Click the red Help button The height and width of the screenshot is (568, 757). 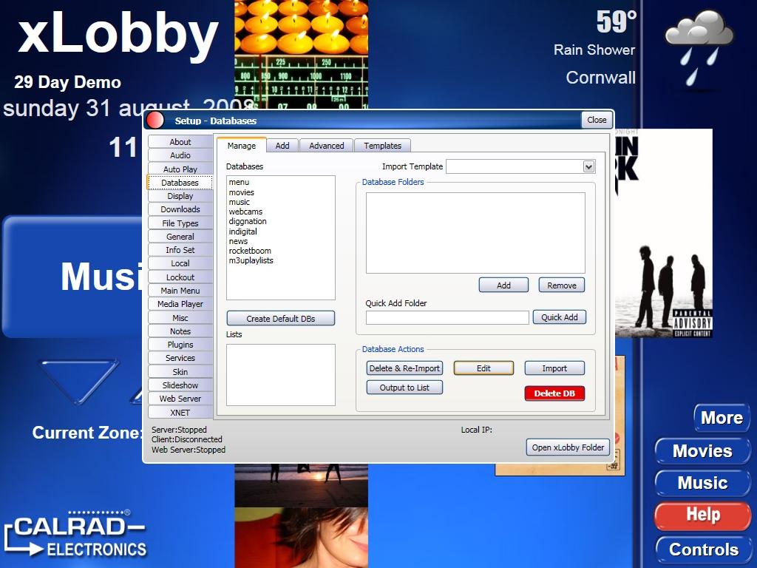tap(702, 515)
